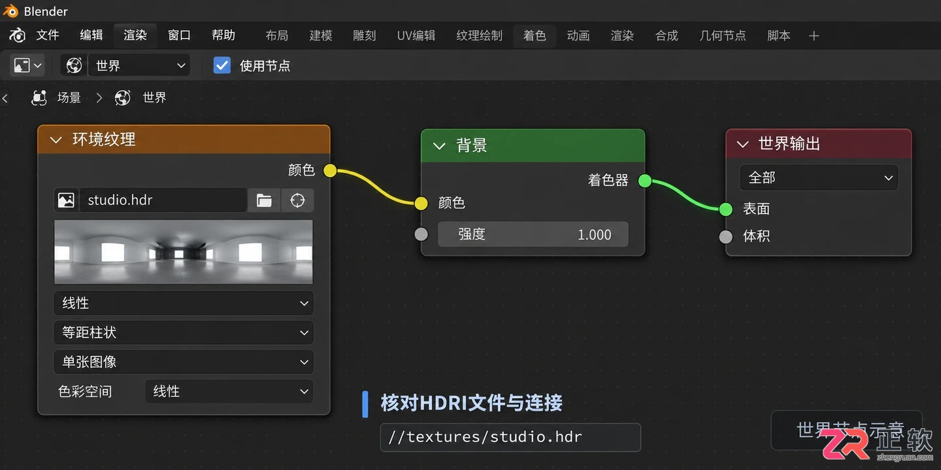
Task: Click the green 着色器 output socket
Action: pyautogui.click(x=644, y=181)
